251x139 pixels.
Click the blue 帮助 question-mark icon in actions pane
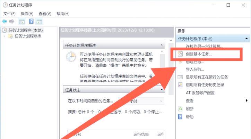180,117
